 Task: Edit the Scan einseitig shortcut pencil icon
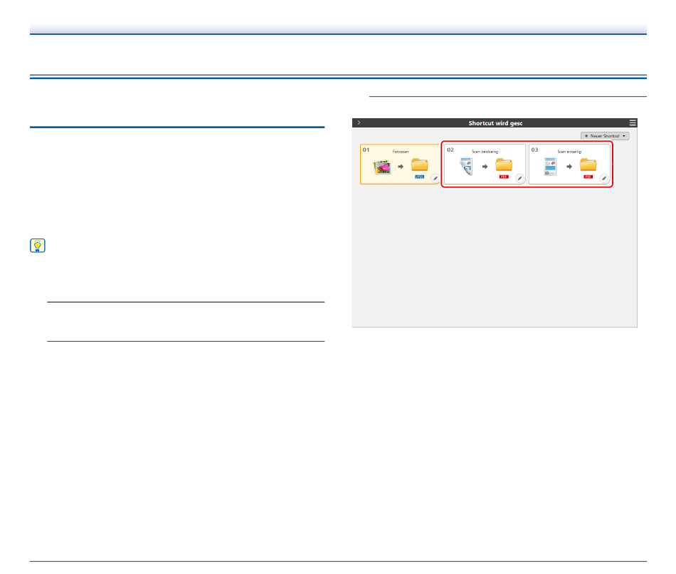(604, 178)
